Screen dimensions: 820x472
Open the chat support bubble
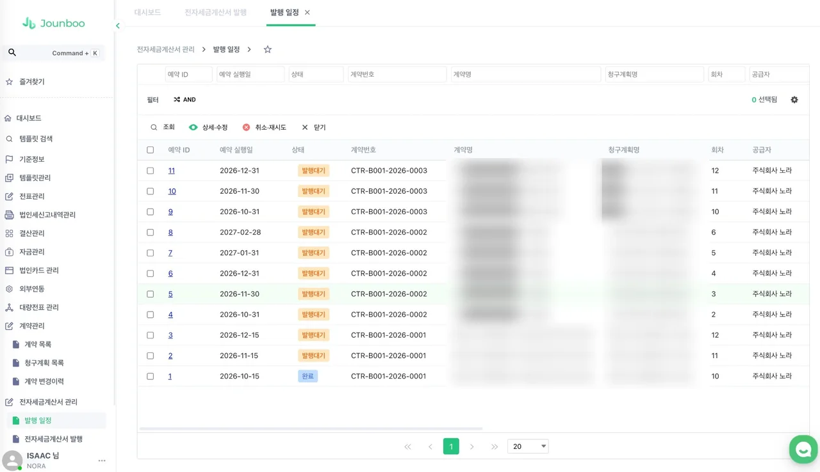pyautogui.click(x=803, y=449)
